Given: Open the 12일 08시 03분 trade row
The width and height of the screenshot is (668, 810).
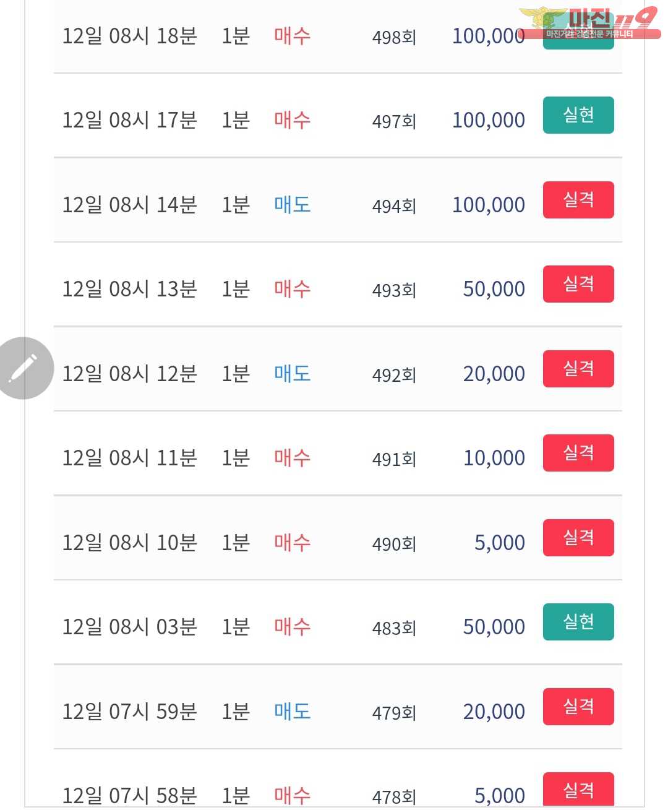Looking at the screenshot, I should click(x=337, y=627).
